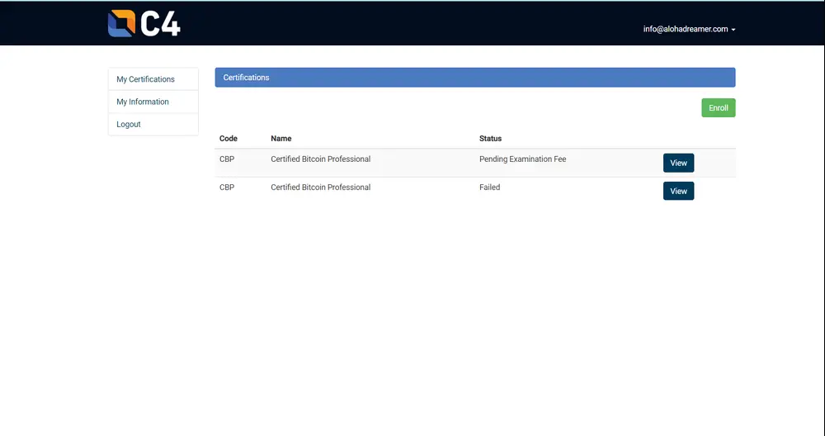This screenshot has height=436, width=825.
Task: Click the caret arrow beside the email address
Action: pos(733,30)
